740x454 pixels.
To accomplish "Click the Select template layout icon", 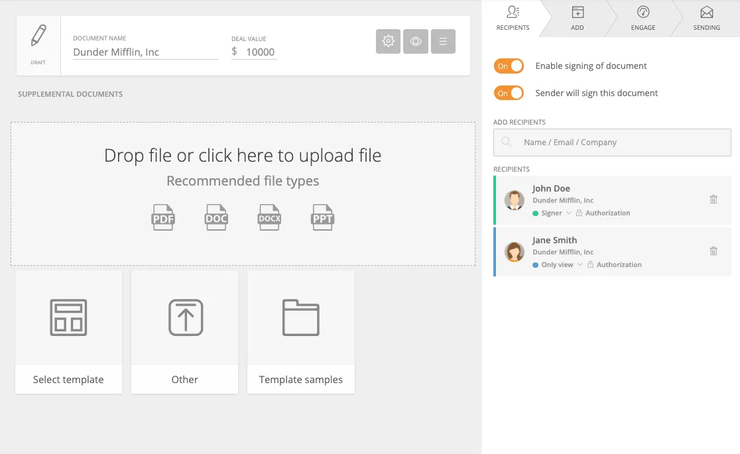I will tap(68, 317).
